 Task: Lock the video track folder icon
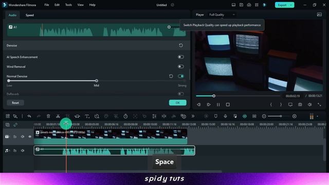click(x=15, y=137)
